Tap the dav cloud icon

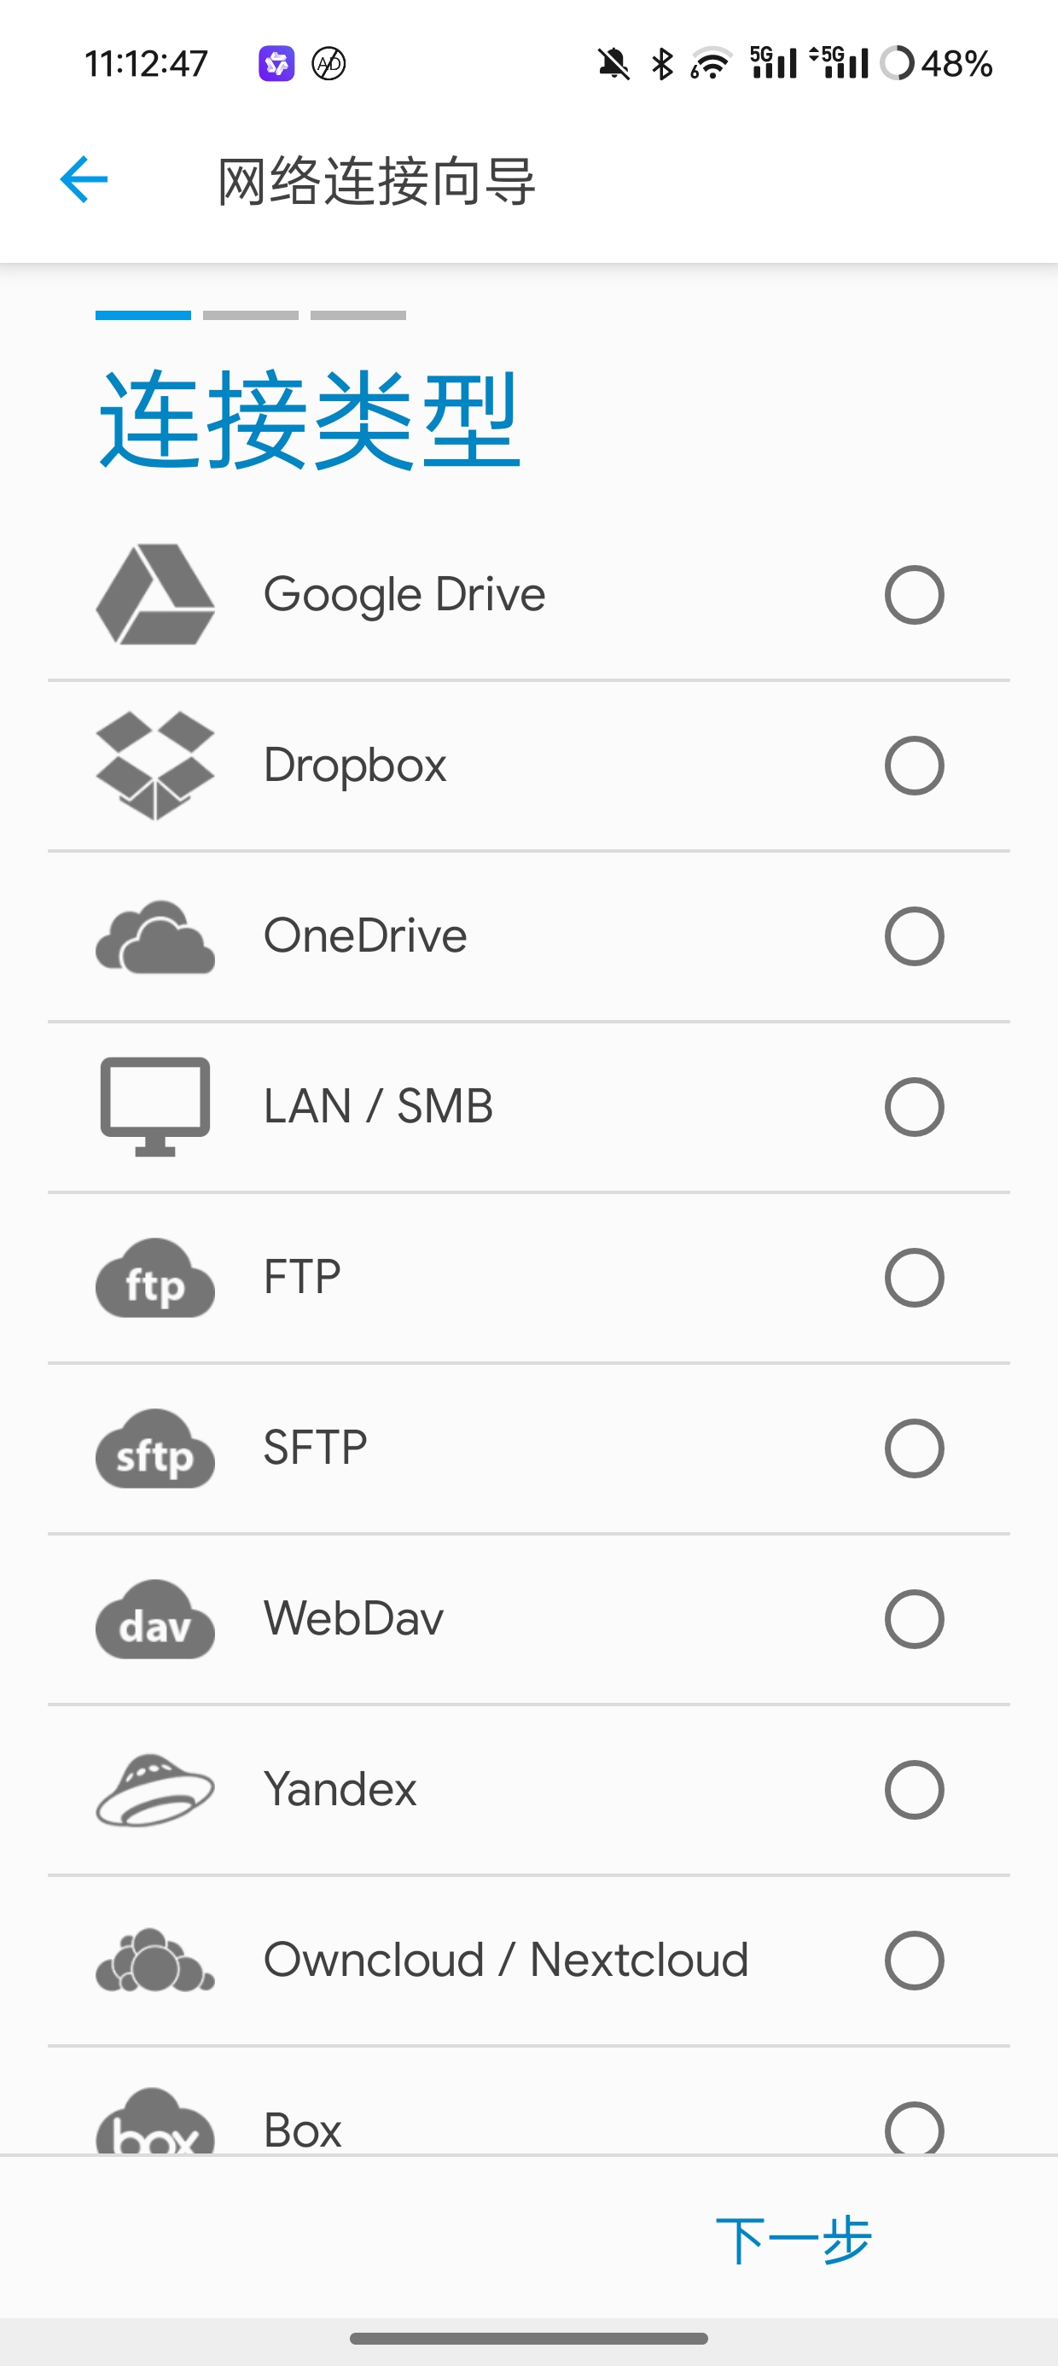point(155,1619)
